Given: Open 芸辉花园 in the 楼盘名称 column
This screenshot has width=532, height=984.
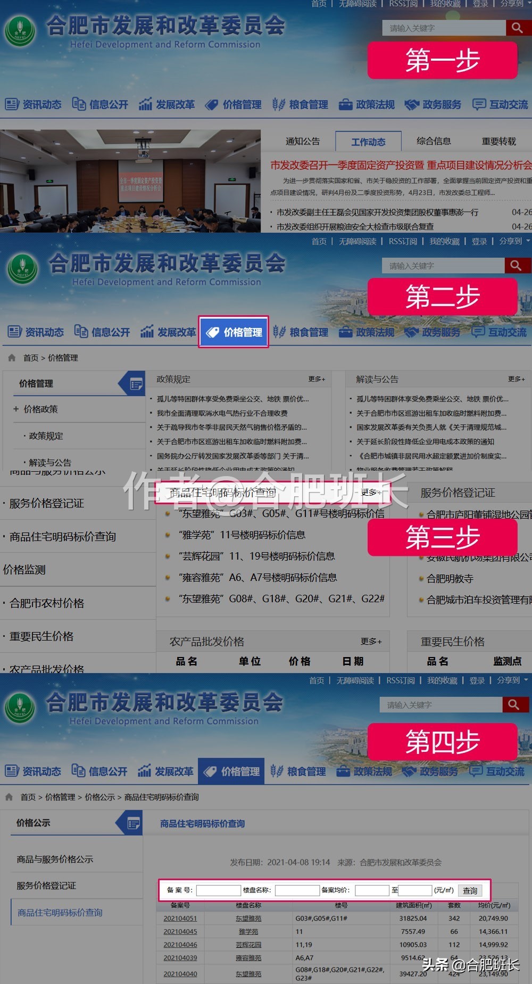Looking at the screenshot, I should point(248,945).
